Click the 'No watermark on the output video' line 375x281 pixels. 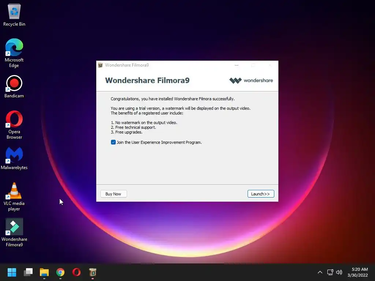[x=144, y=123]
